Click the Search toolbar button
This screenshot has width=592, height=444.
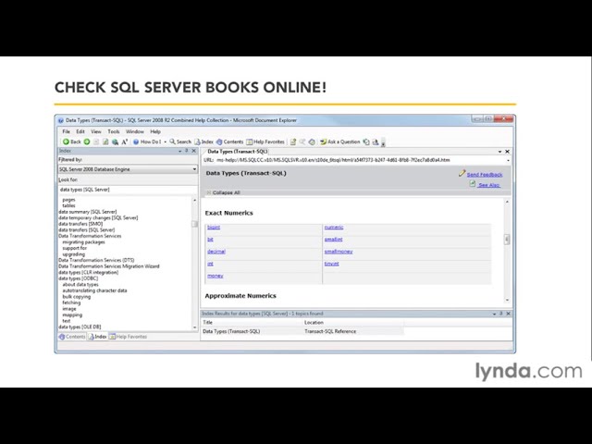coord(180,142)
